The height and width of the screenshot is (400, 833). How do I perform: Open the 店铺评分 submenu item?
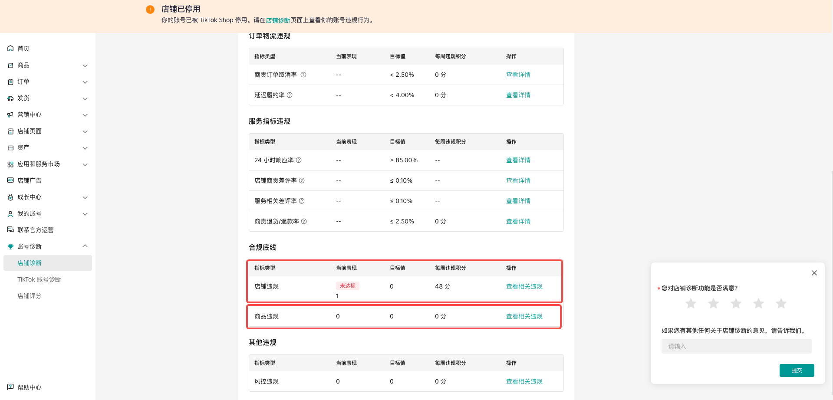point(30,296)
